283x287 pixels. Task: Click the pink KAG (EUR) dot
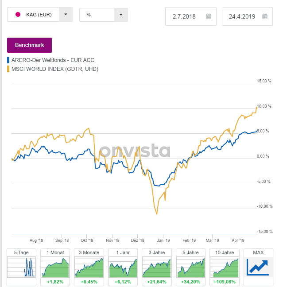pos(18,15)
